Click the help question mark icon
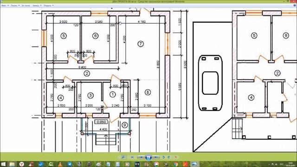 295,6
